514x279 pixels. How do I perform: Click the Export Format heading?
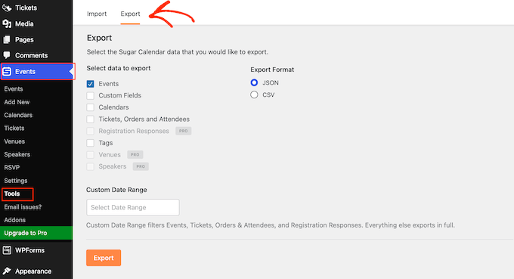(x=272, y=70)
